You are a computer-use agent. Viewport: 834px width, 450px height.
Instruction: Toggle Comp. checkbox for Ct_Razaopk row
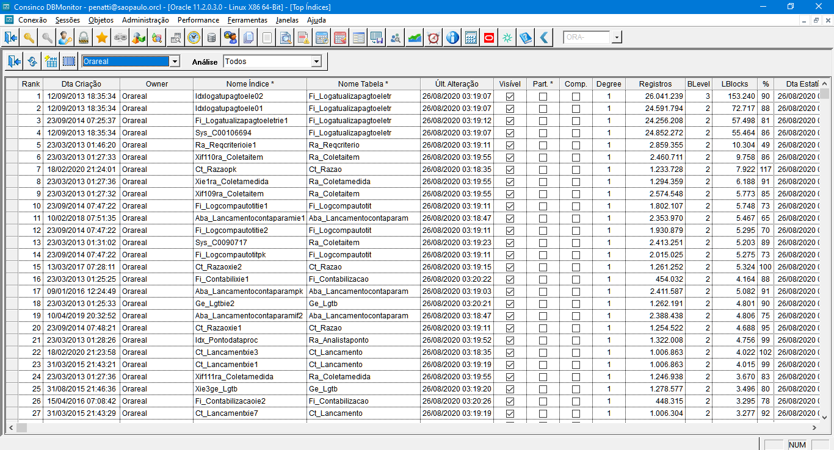576,170
